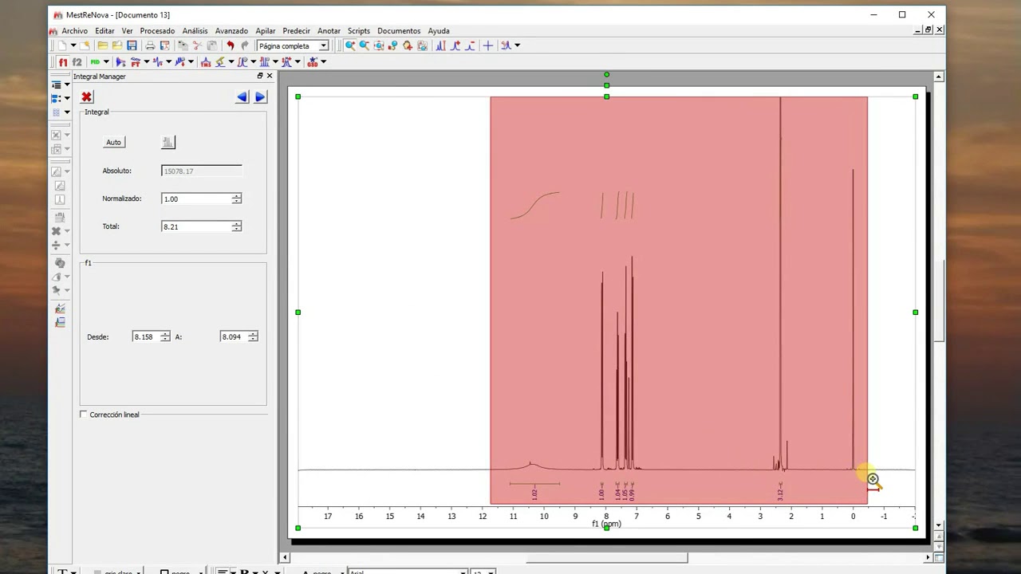Click the horizontal scrollbar below the spectrum
This screenshot has width=1021, height=574.
607,558
